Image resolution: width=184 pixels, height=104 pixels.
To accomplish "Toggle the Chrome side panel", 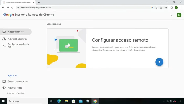I will (172, 8).
